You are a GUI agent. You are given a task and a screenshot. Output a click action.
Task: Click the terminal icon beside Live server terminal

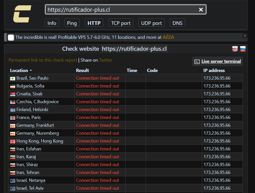pyautogui.click(x=197, y=62)
